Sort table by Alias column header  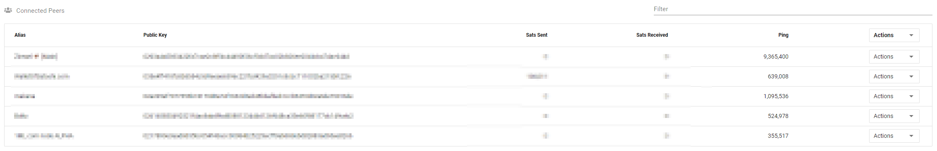point(20,35)
